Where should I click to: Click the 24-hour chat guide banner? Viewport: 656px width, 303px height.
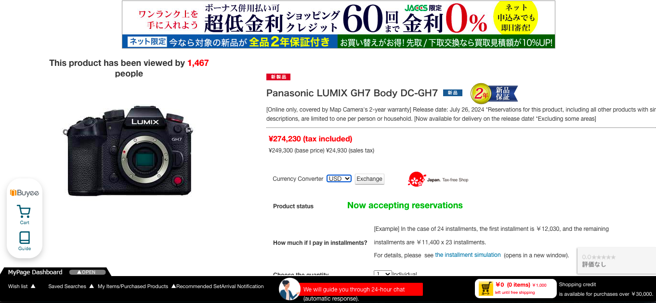click(362, 290)
